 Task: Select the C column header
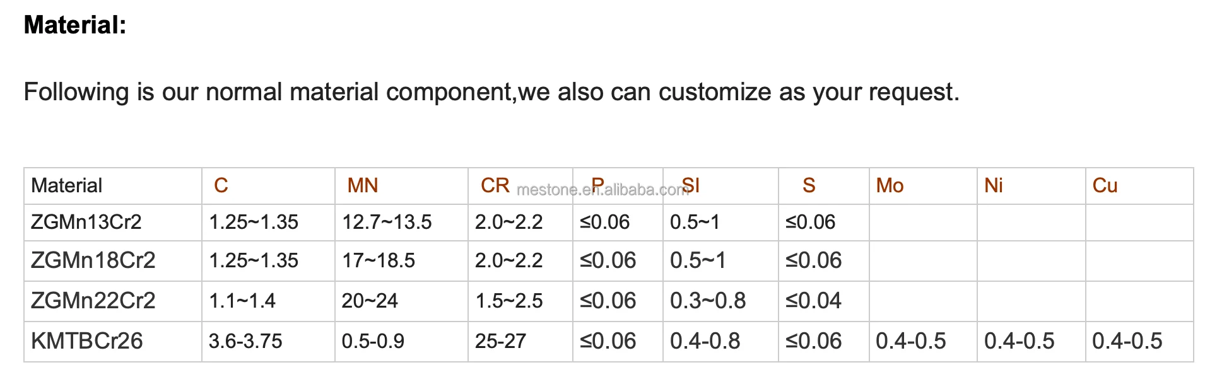pyautogui.click(x=221, y=185)
